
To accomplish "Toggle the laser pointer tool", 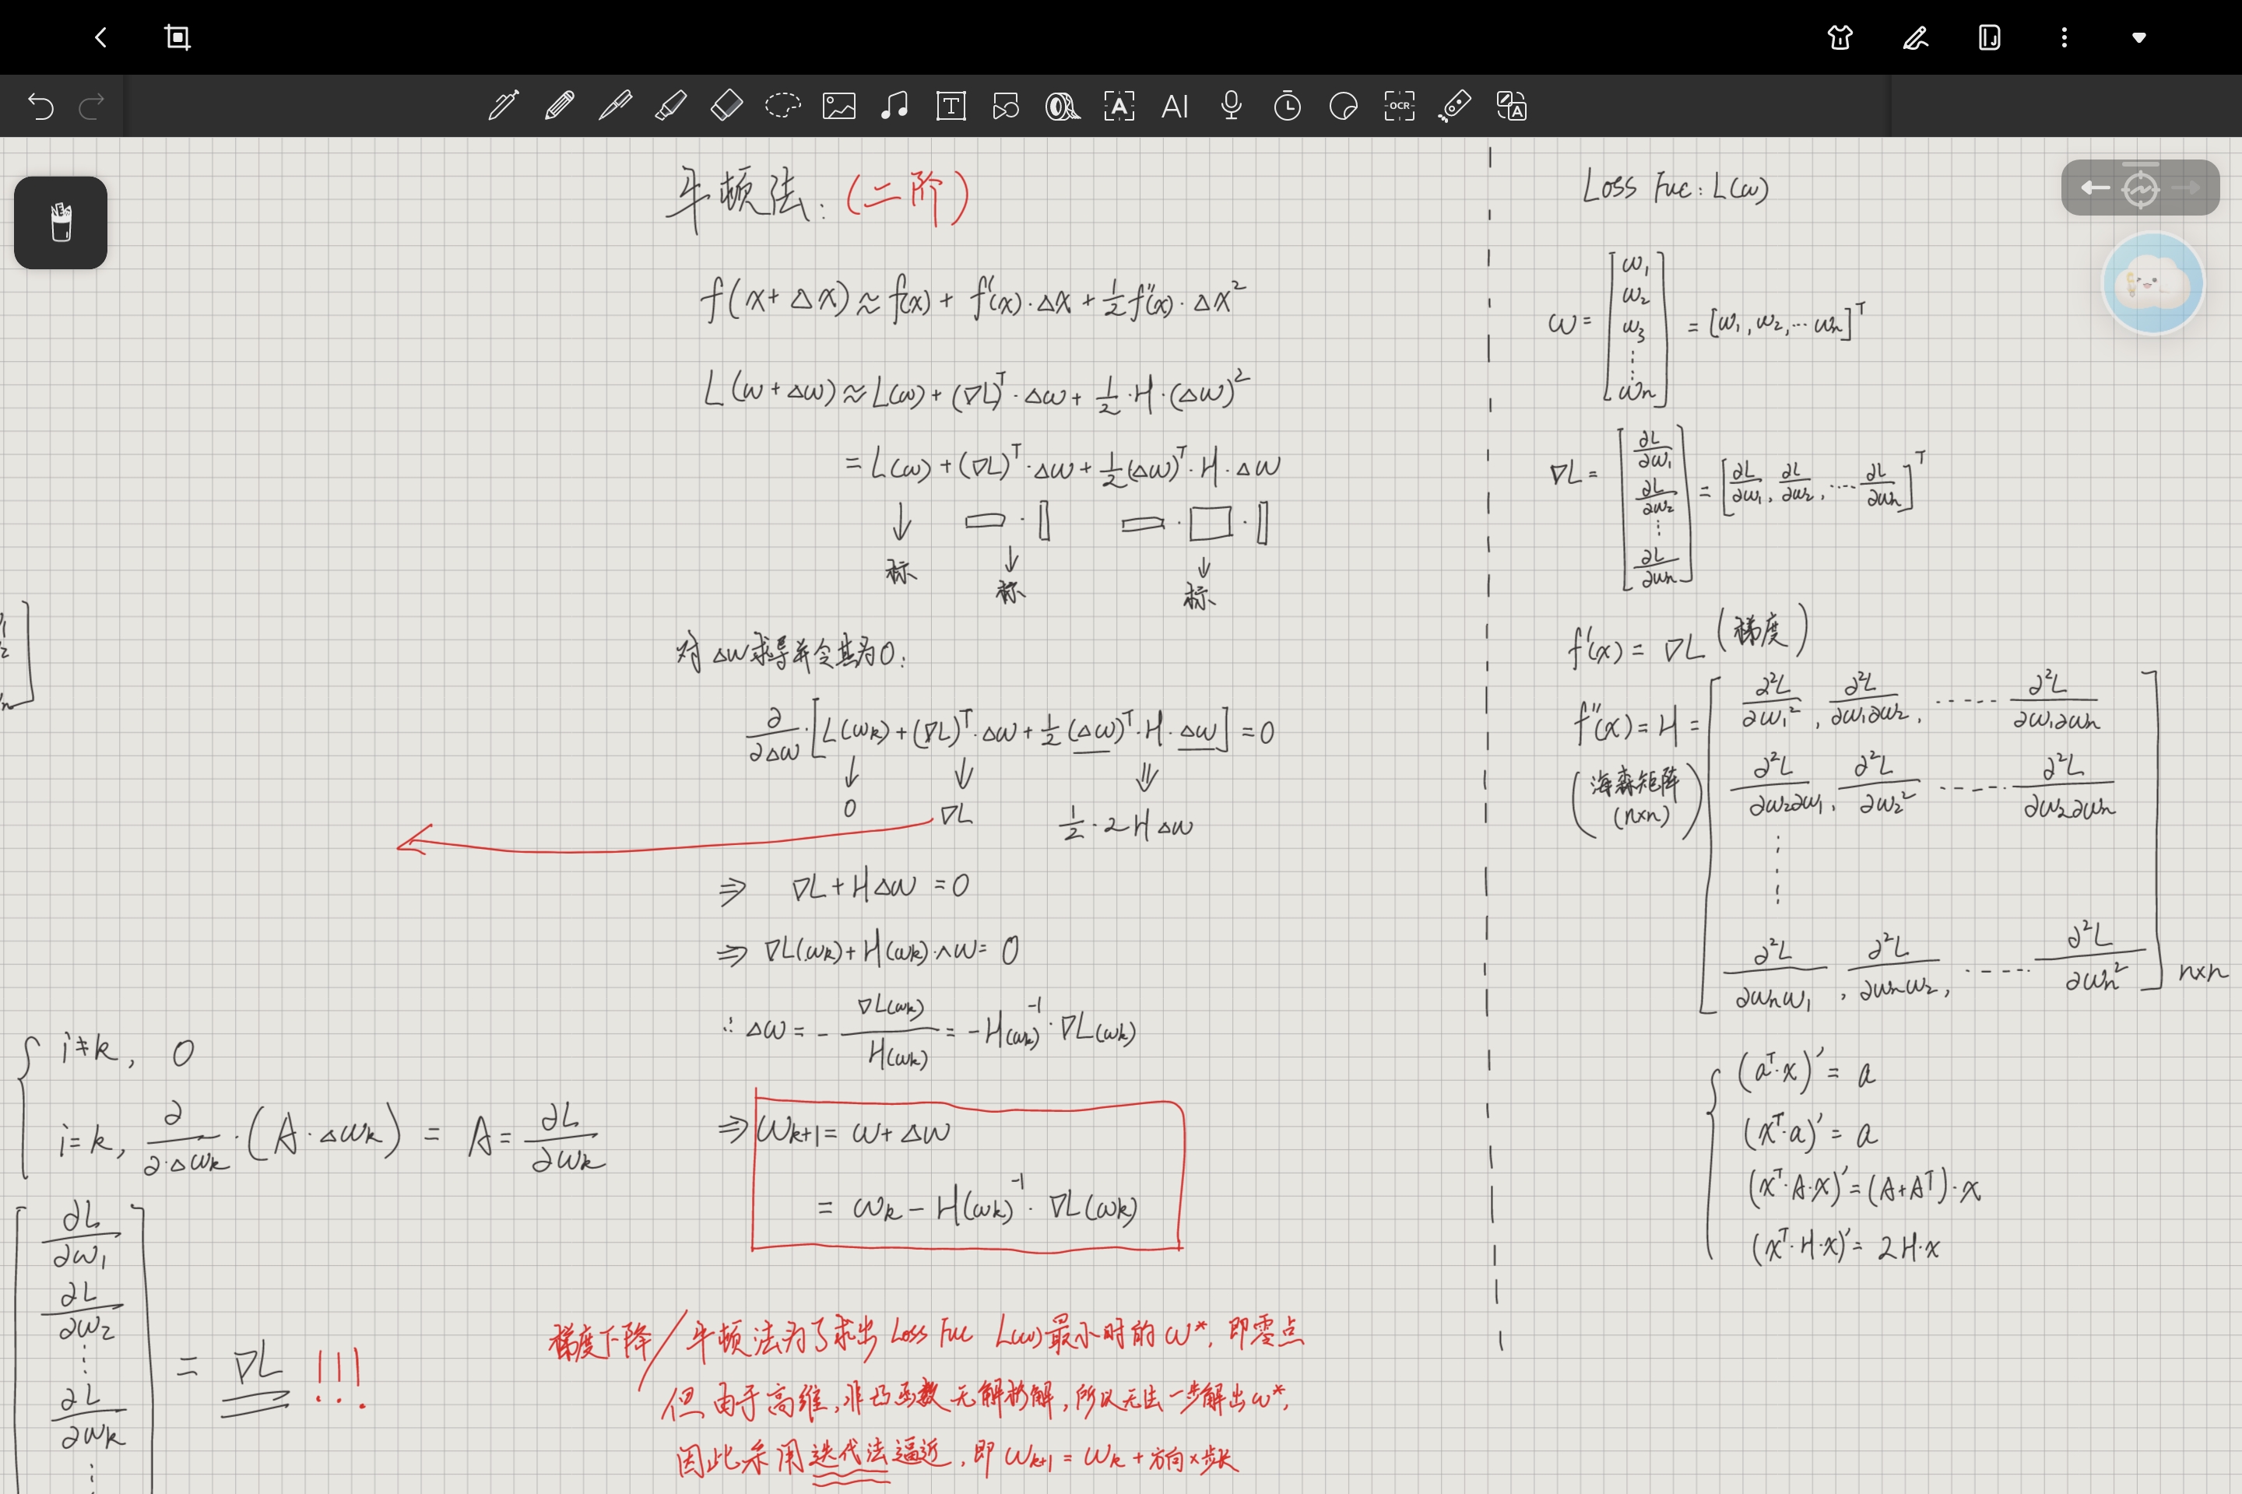I will point(1455,106).
